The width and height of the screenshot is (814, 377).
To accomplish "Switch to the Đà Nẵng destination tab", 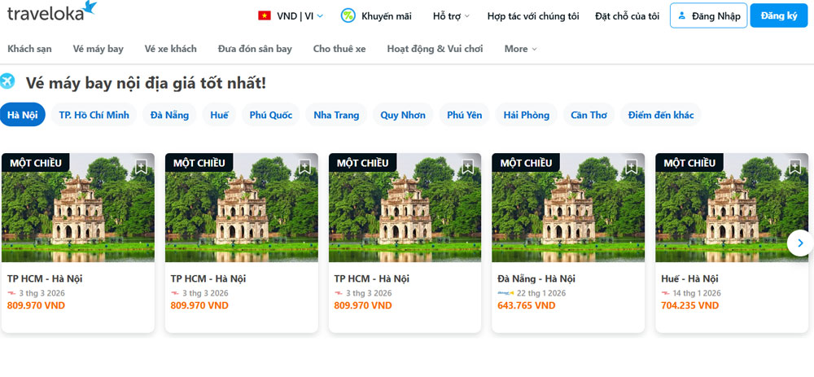I will click(x=170, y=115).
